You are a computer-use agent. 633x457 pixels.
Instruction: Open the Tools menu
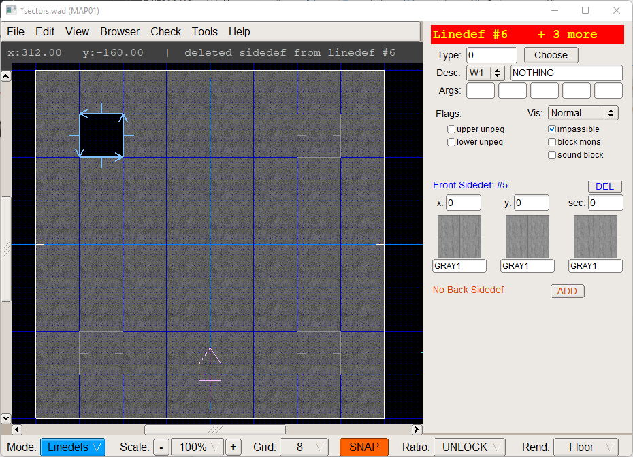pos(204,31)
